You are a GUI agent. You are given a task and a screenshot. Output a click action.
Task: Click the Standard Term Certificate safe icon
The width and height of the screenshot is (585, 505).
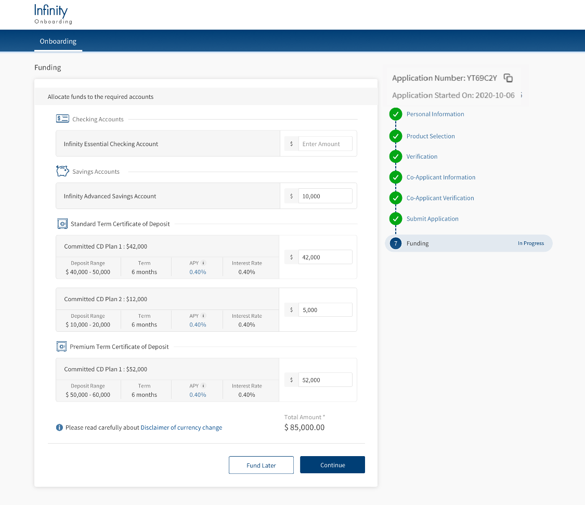point(62,224)
